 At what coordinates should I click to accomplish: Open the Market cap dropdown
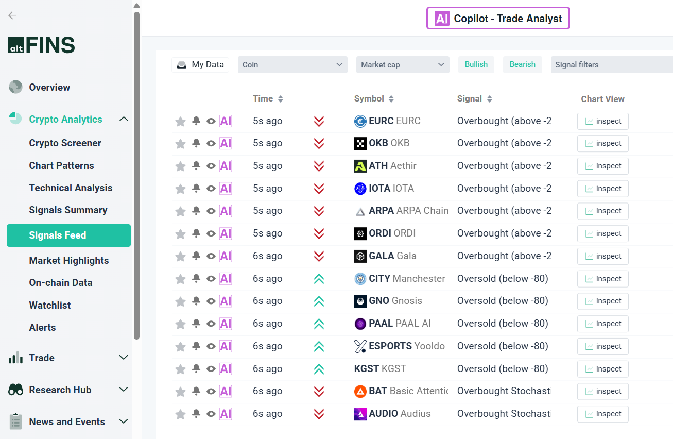click(x=403, y=65)
